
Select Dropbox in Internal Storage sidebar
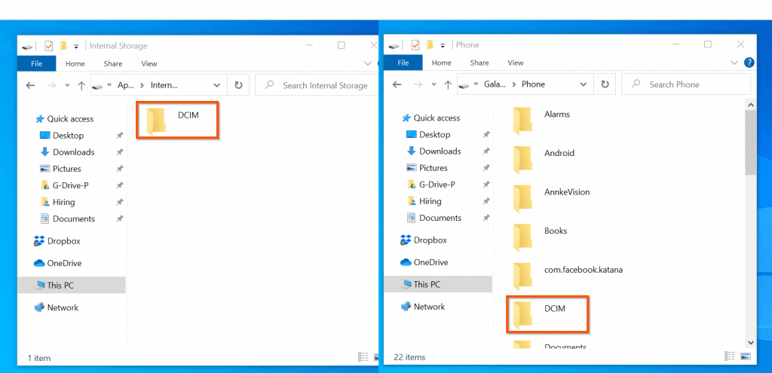pyautogui.click(x=57, y=241)
